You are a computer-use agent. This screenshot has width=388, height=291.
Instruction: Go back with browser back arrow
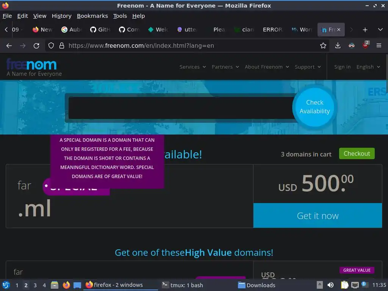(9, 45)
